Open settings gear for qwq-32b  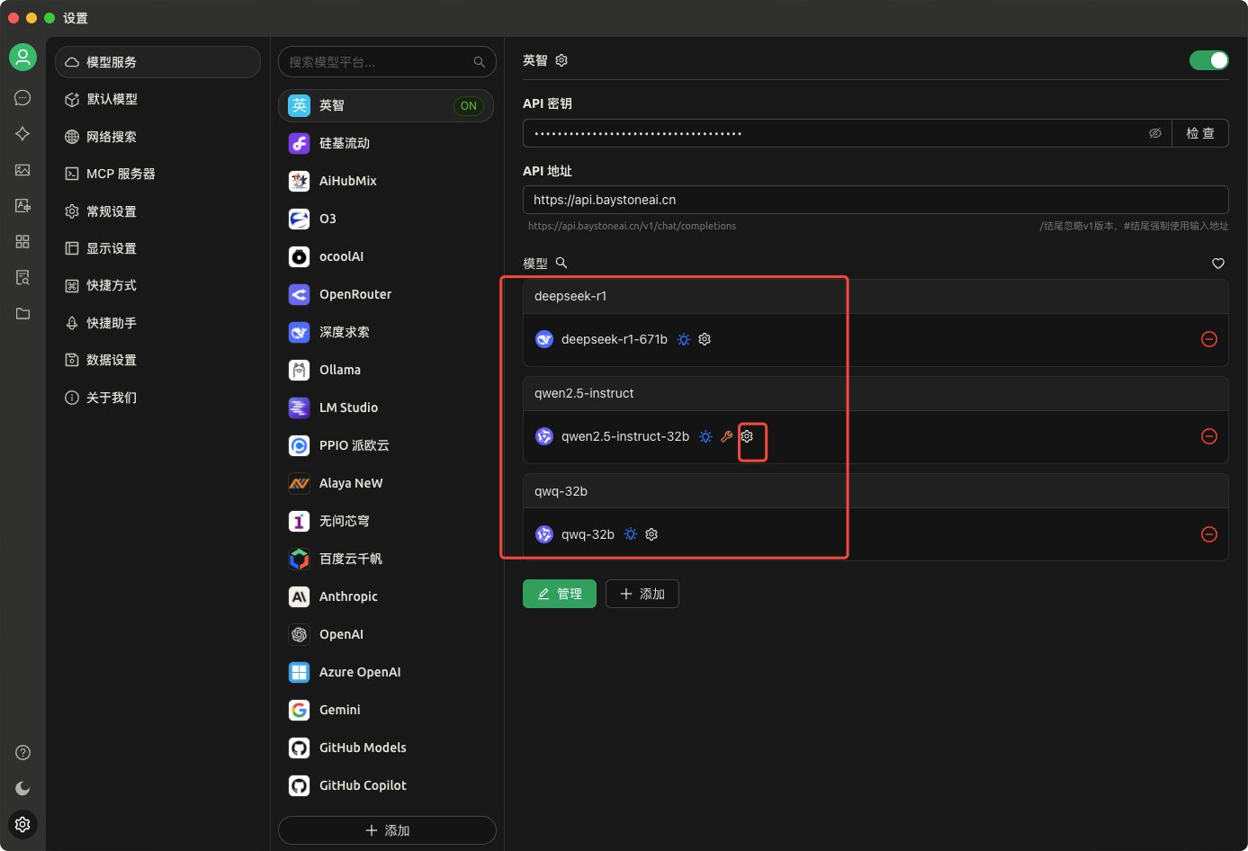tap(651, 534)
